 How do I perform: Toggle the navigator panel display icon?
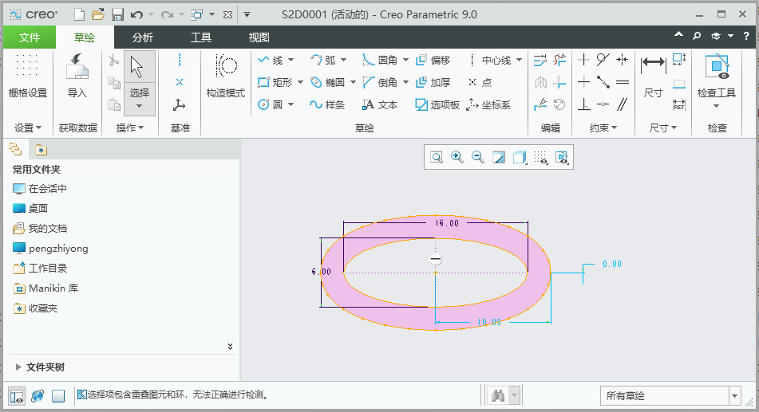pos(17,396)
